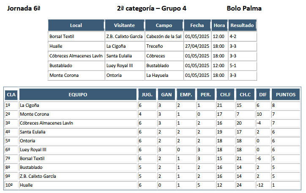Click the DIF column header
This screenshot has height=193, width=306.
pyautogui.click(x=263, y=95)
